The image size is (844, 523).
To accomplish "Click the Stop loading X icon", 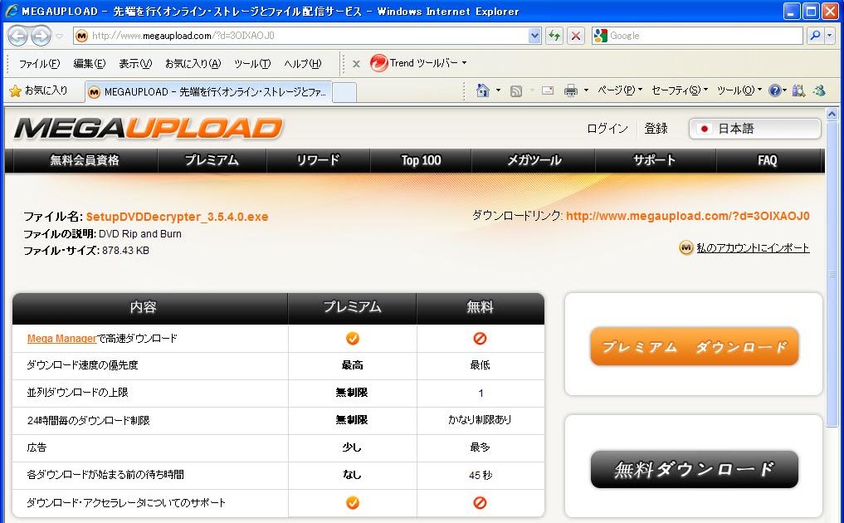I will tap(575, 36).
